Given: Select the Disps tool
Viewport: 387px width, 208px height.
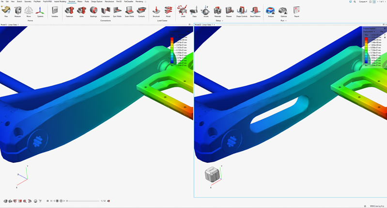Looking at the screenshot, I should 194,12.
